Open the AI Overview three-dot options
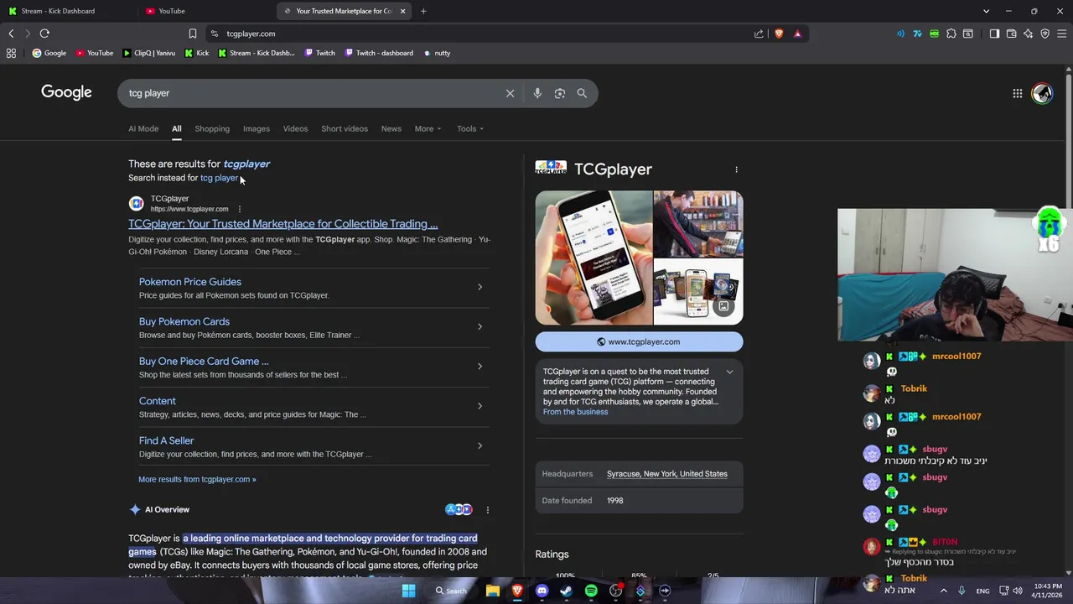Viewport: 1073px width, 604px height. [x=487, y=510]
